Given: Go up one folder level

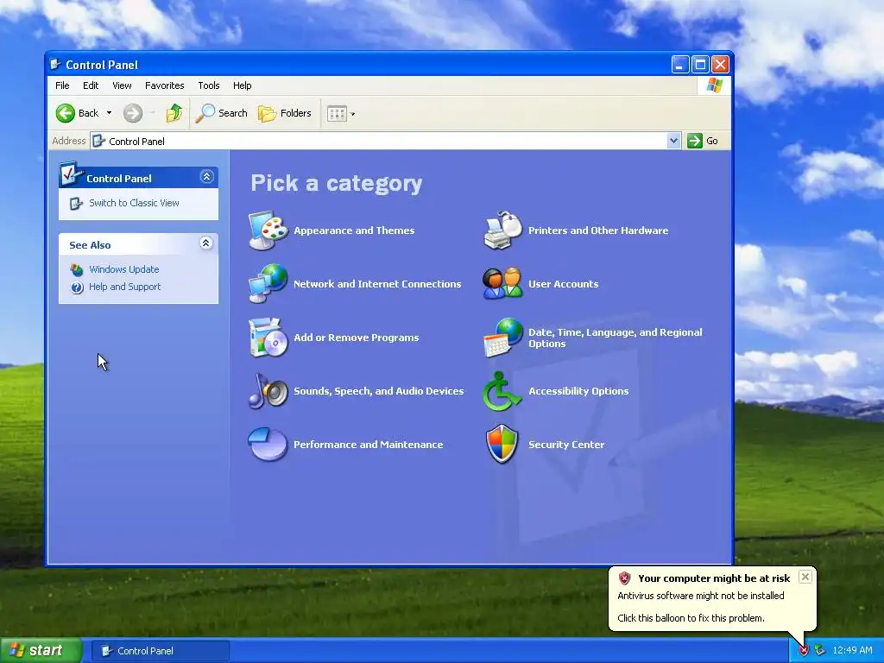Looking at the screenshot, I should [x=174, y=113].
